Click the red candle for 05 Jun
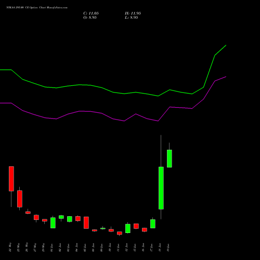Viewport: 260px width, 260px height. 86,223
